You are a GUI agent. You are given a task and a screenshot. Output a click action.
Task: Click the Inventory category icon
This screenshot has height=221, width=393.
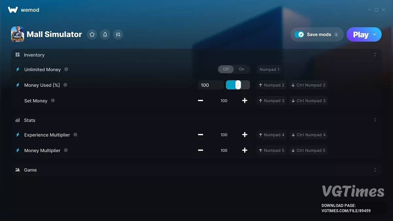point(18,55)
